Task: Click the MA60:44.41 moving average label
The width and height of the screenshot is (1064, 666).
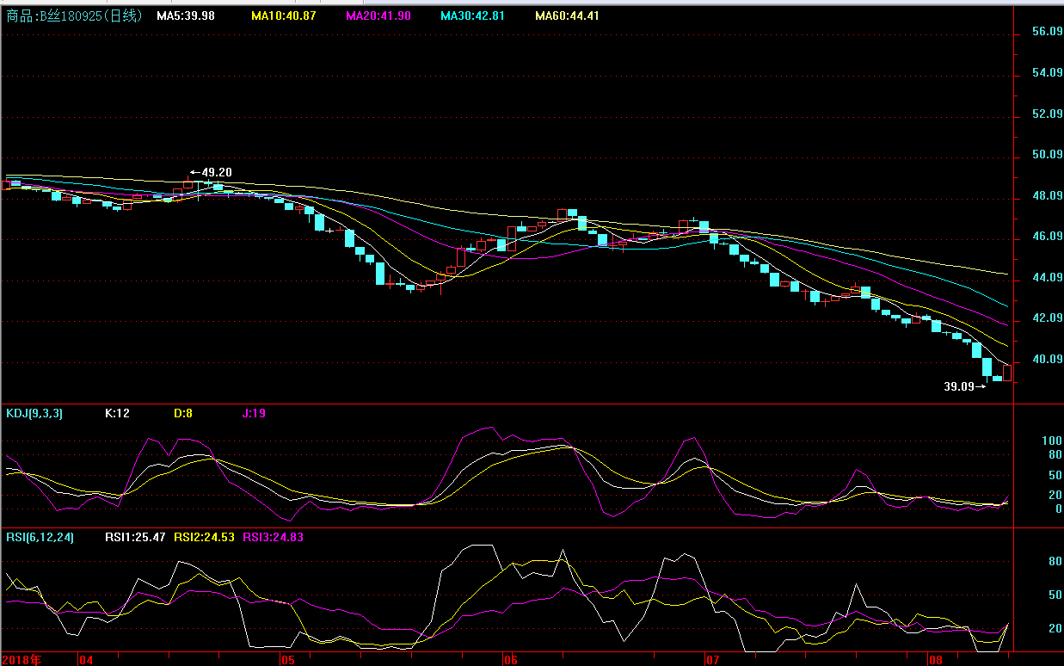Action: [x=567, y=16]
